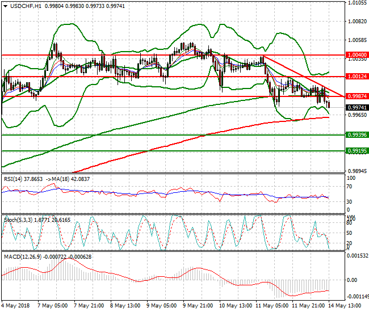Click the 14 May 13:00 time label
The width and height of the screenshot is (369, 312).
(345, 306)
